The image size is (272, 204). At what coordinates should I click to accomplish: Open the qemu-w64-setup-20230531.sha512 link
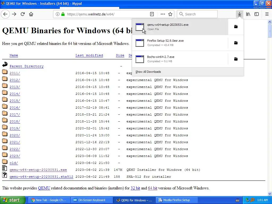(41, 177)
